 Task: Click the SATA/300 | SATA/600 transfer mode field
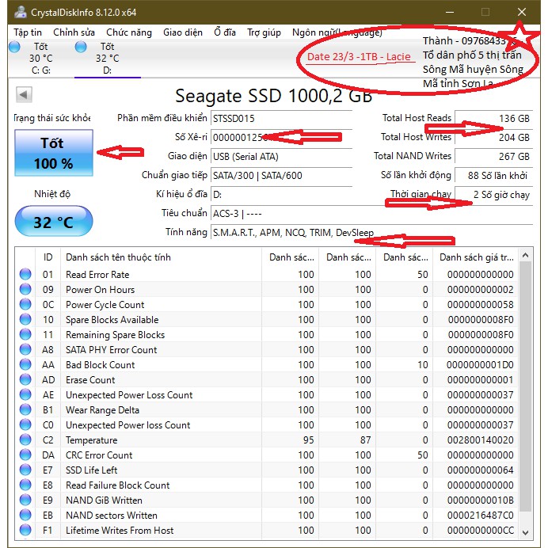click(x=281, y=176)
